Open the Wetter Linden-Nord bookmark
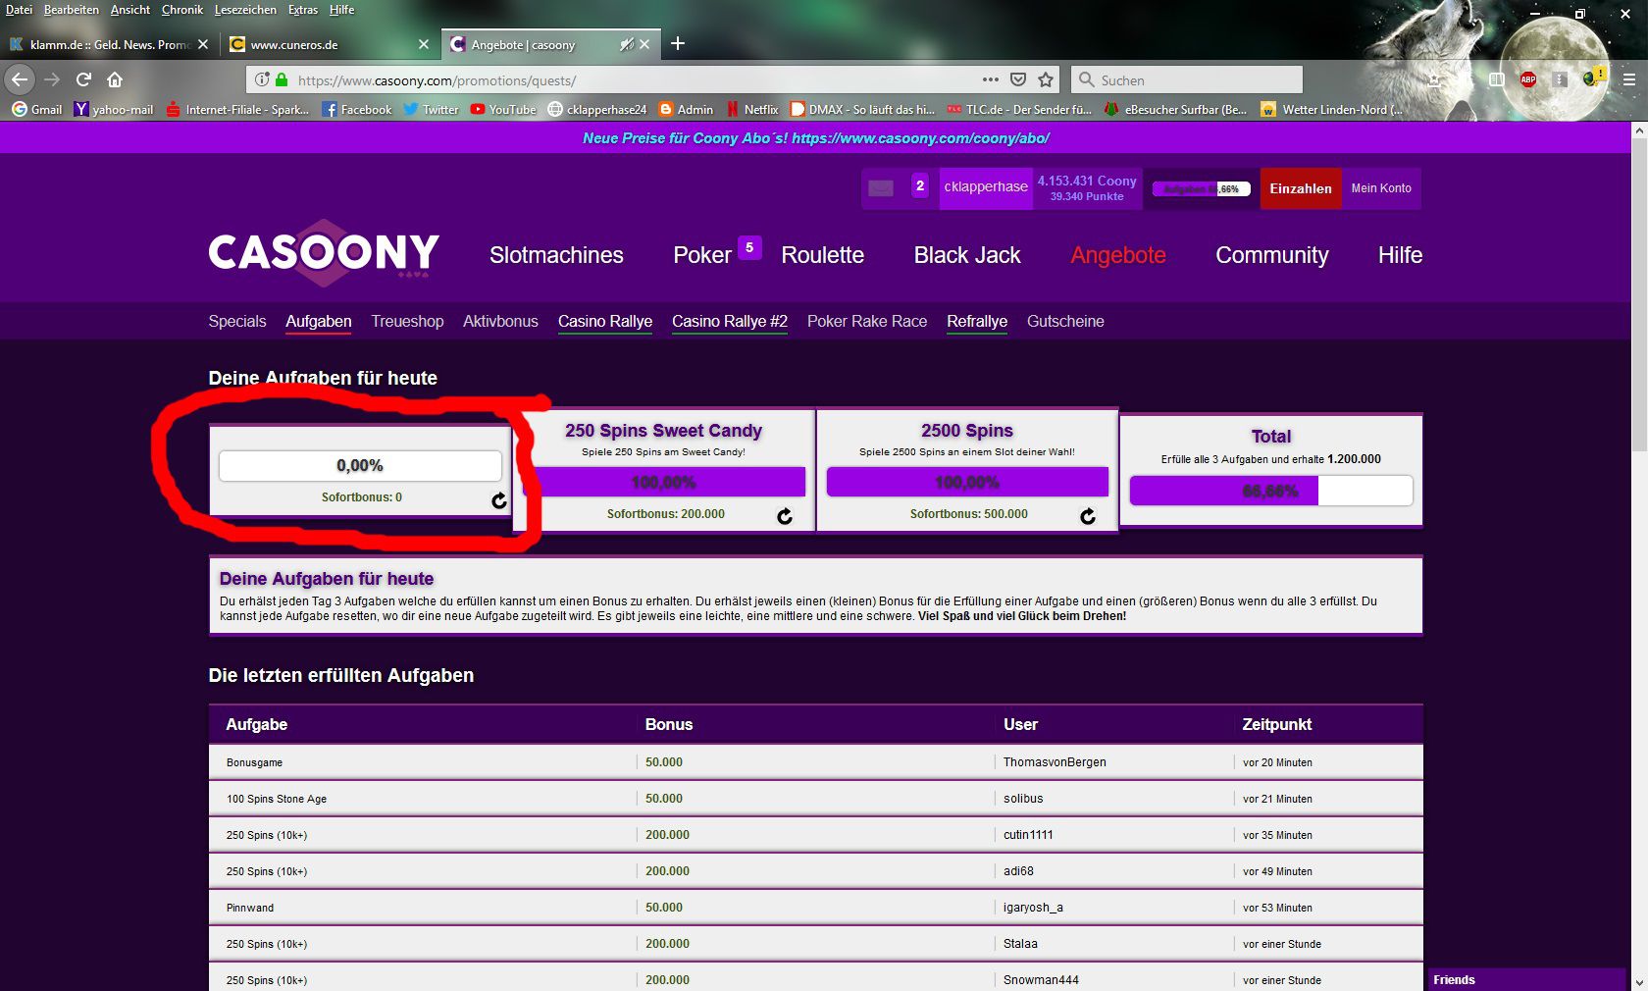 coord(1332,110)
